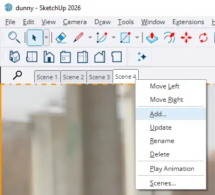Open the File menu
Viewport: 215px width, 195px height.
pos(10,22)
